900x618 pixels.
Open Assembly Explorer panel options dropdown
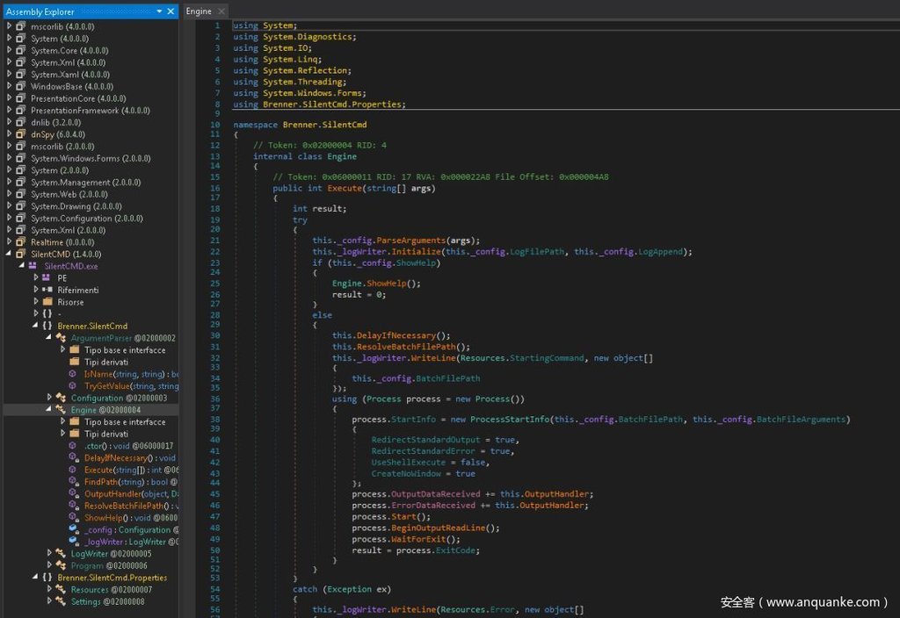click(159, 11)
